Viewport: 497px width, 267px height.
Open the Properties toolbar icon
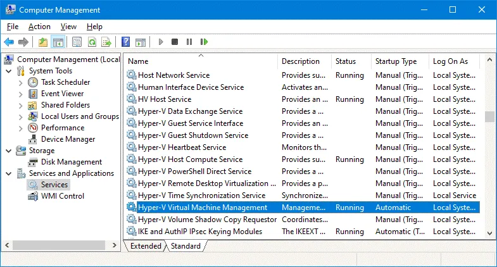77,42
